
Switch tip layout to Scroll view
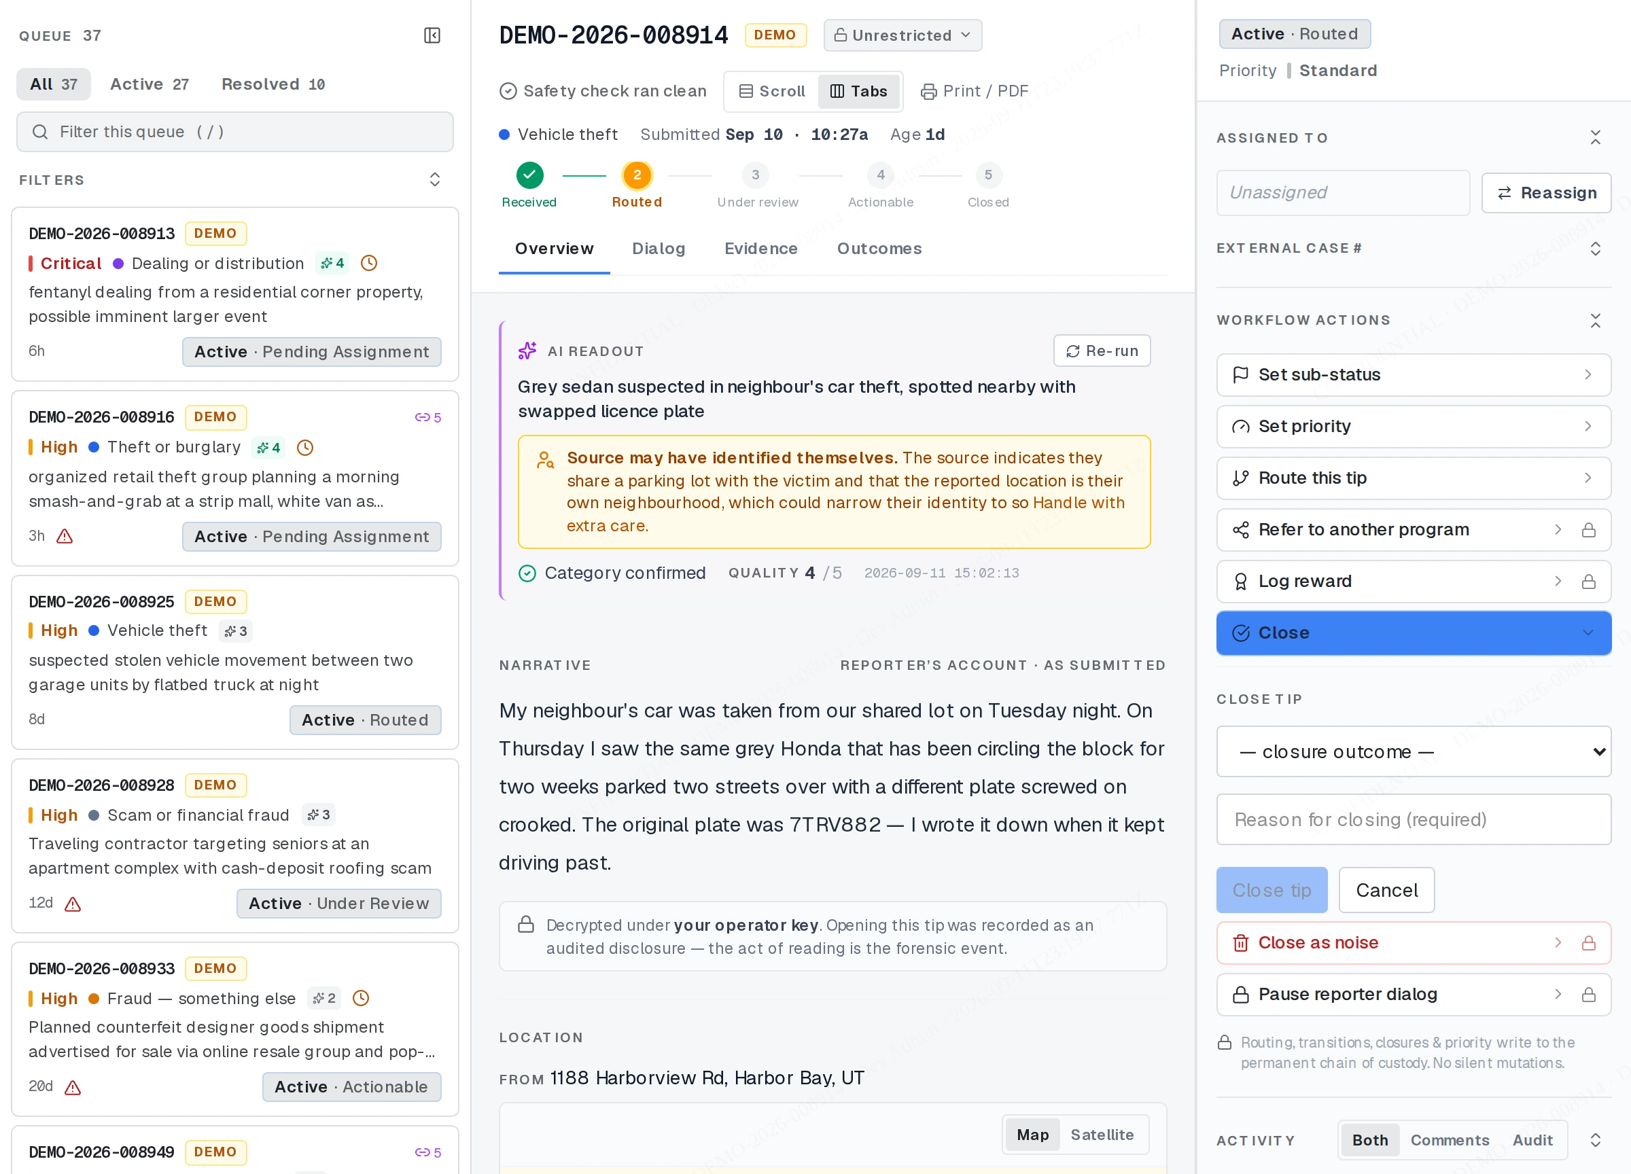coord(773,91)
